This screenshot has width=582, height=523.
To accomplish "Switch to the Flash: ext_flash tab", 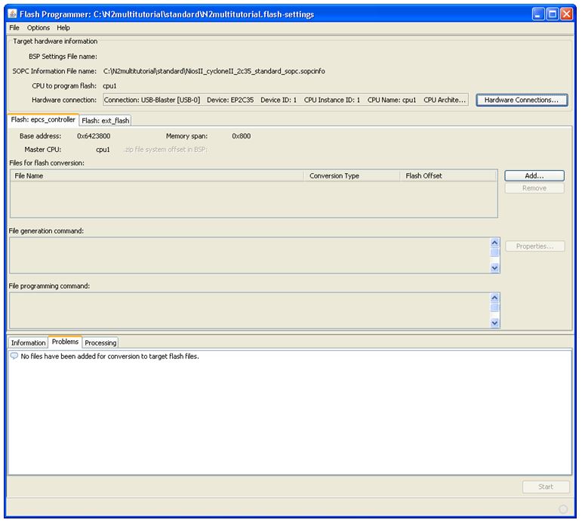I will click(x=106, y=120).
